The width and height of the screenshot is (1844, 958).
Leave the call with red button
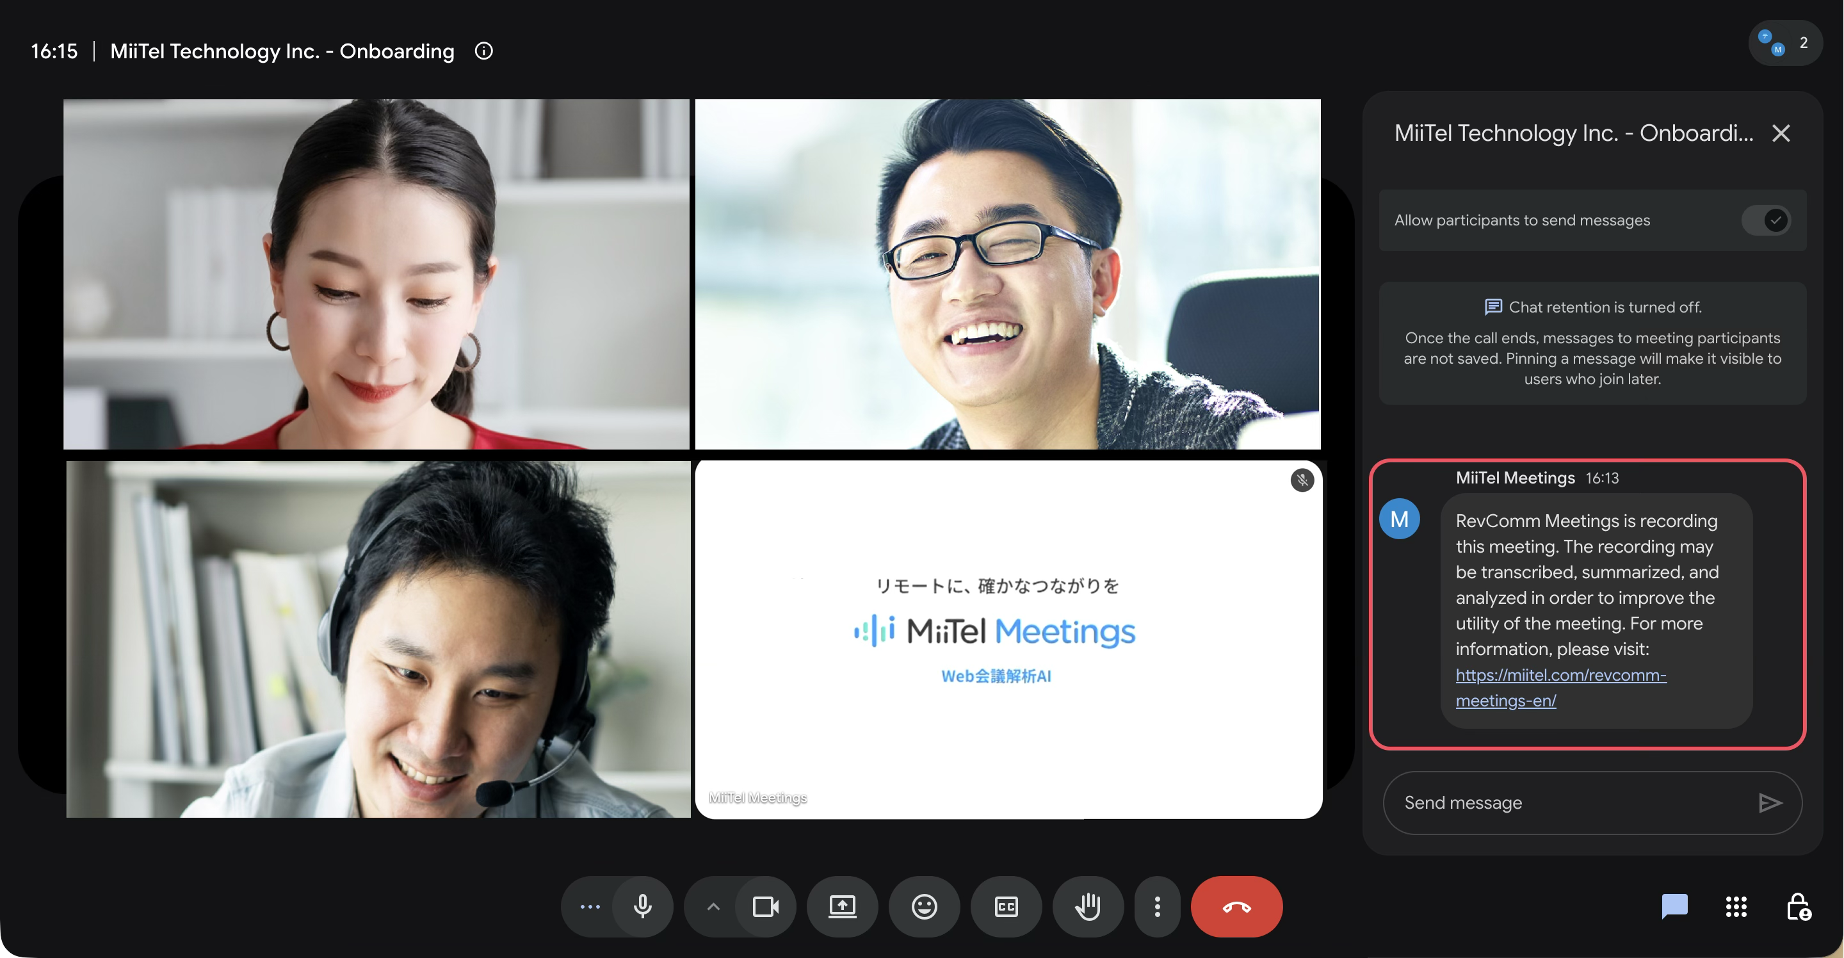pos(1236,906)
